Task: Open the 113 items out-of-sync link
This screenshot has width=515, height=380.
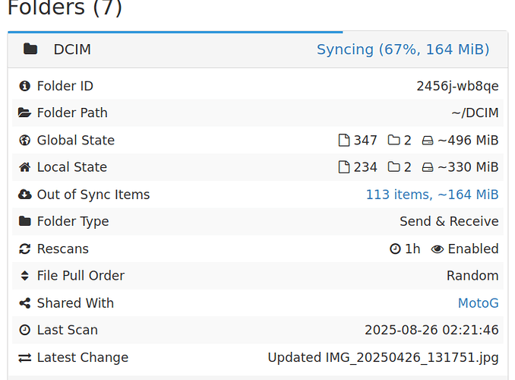Action: click(x=431, y=195)
